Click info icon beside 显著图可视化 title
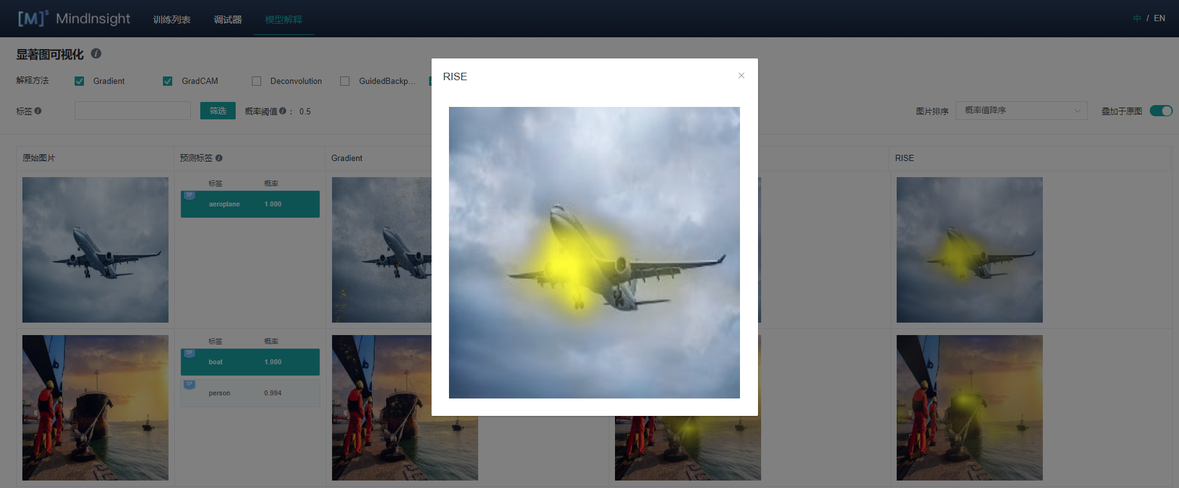1179x488 pixels. (96, 54)
